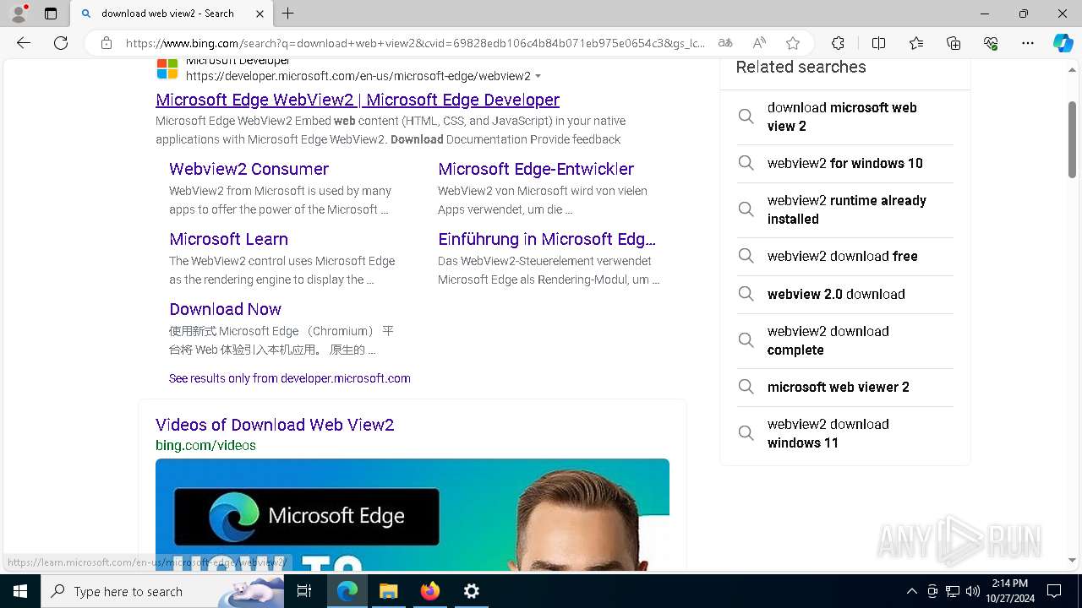Image resolution: width=1082 pixels, height=608 pixels.
Task: Open notification center
Action: tap(1054, 591)
